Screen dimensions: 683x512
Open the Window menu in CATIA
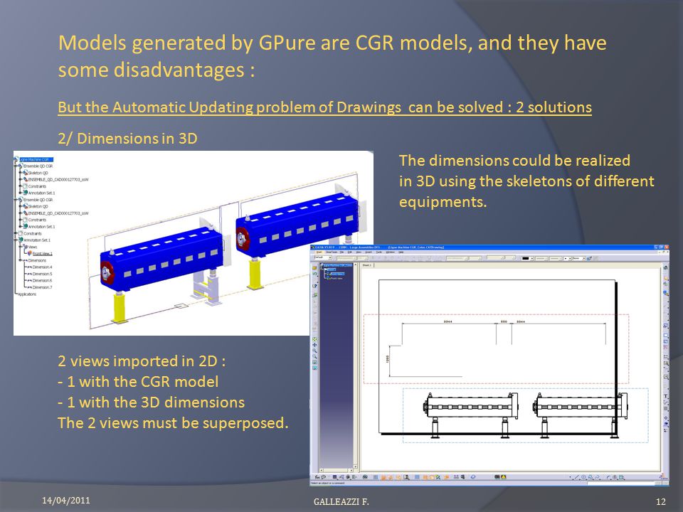391,252
